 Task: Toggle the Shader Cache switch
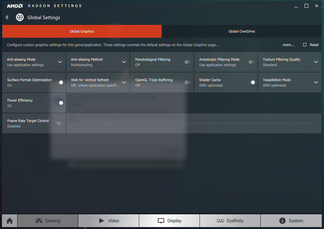[x=252, y=82]
